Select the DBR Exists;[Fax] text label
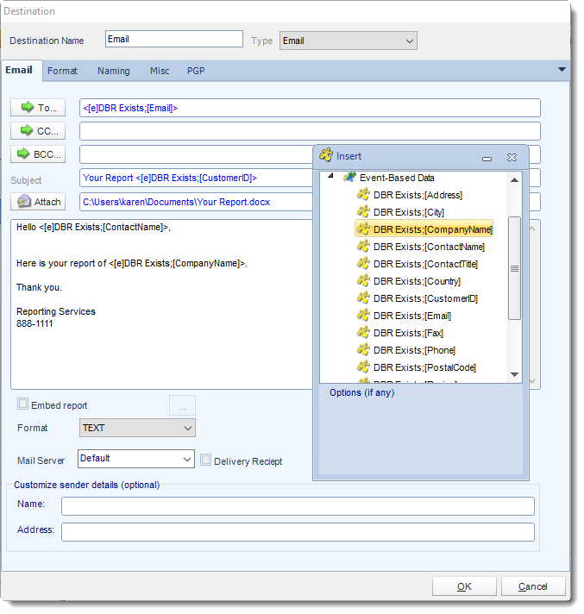584x614 pixels. [x=409, y=333]
